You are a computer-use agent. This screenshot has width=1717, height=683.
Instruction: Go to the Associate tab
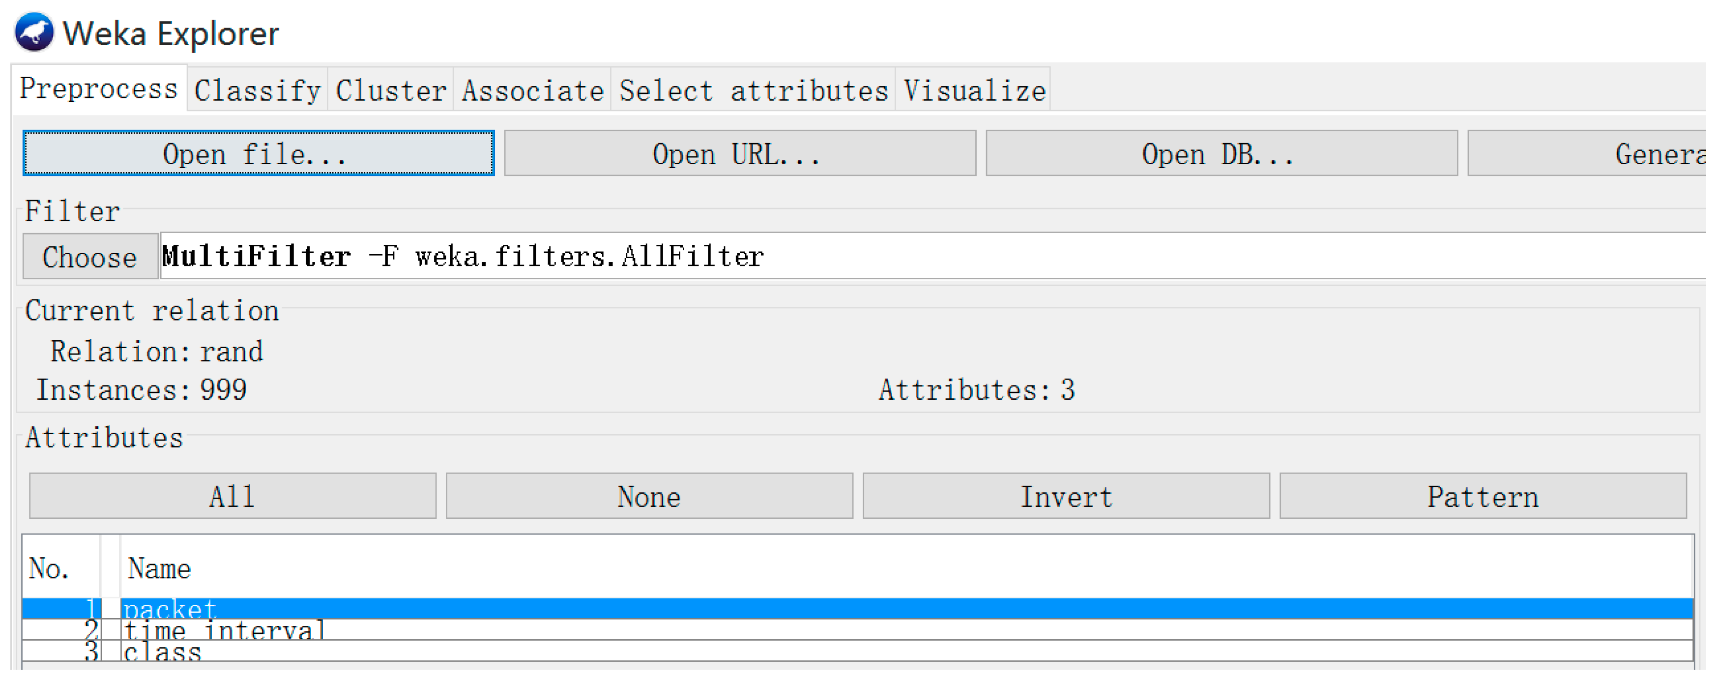(532, 90)
